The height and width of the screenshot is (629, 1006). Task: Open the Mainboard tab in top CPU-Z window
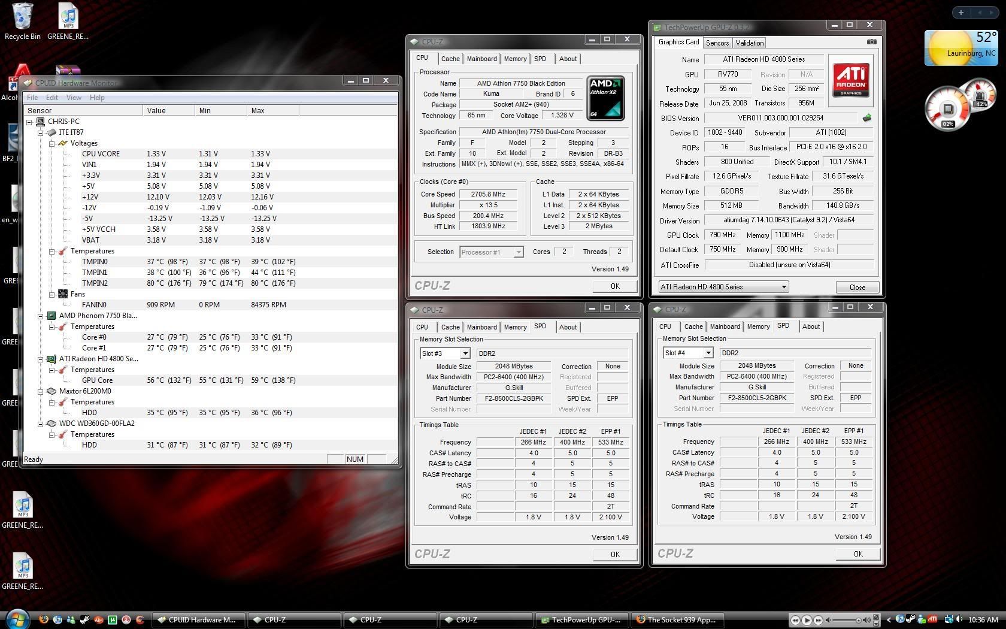pos(482,59)
